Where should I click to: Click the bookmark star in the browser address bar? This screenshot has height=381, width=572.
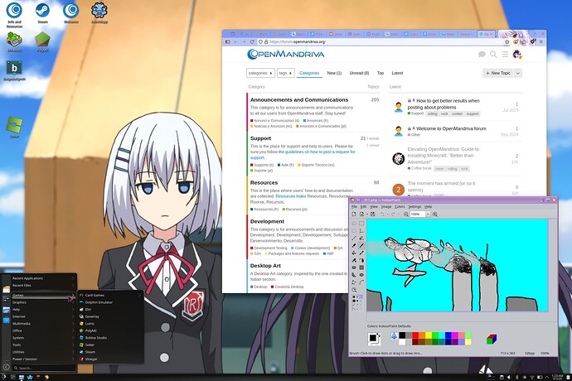[x=507, y=42]
